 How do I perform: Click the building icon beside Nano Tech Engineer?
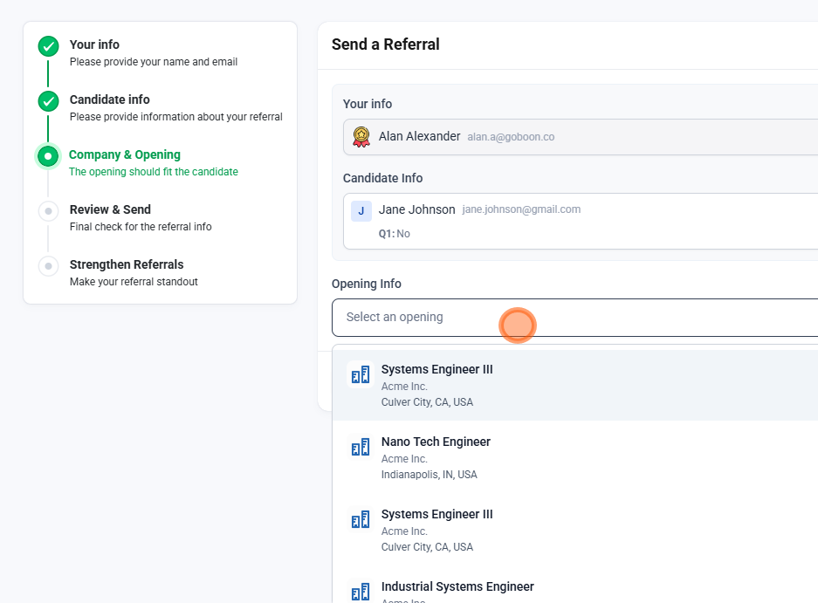coord(361,447)
